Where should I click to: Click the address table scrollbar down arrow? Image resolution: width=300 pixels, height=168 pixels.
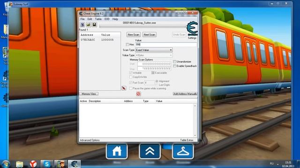tap(195, 135)
